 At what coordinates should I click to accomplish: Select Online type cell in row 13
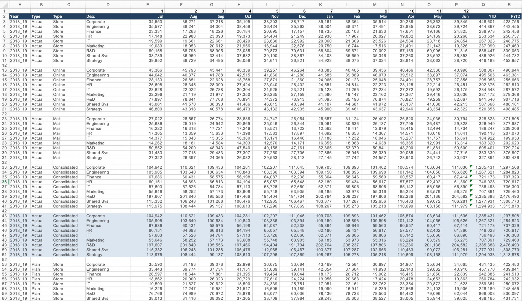[x=69, y=70]
